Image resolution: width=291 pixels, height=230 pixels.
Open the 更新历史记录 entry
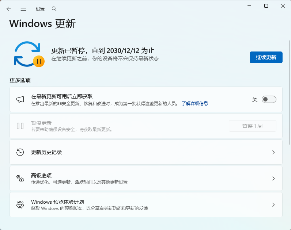(47, 152)
